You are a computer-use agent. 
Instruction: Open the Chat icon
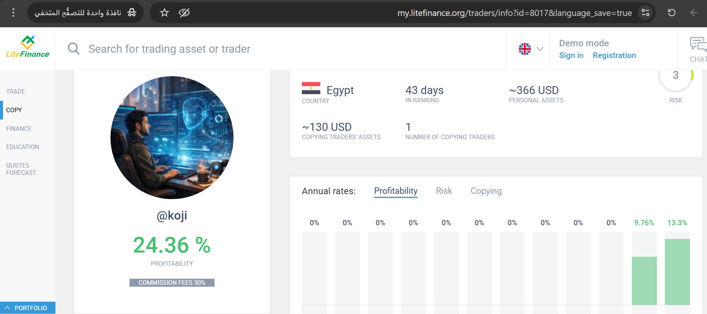(698, 49)
